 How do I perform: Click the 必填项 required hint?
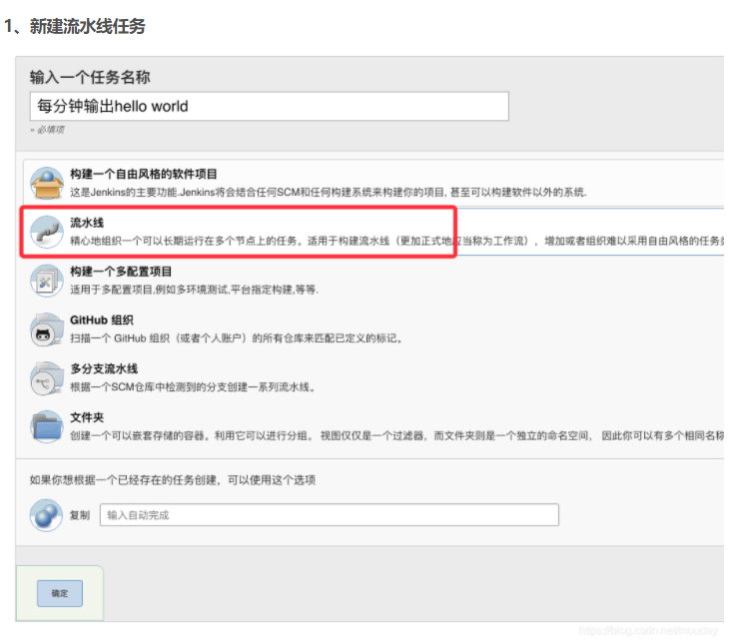pos(48,130)
